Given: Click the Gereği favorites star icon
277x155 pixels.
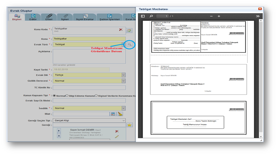Looking at the screenshot, I should (130, 125).
